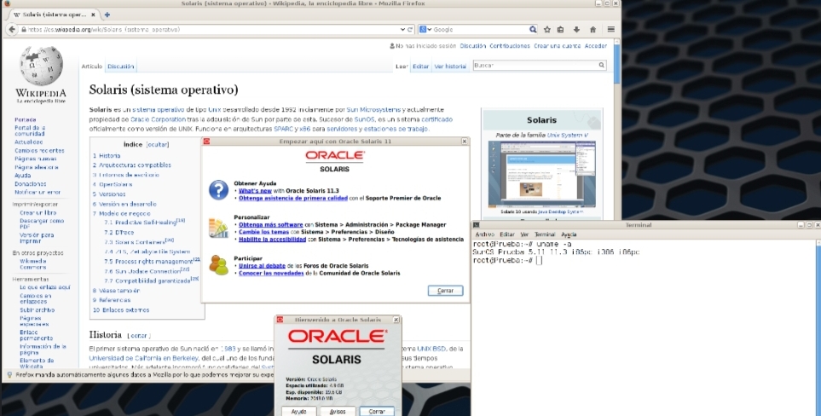This screenshot has width=821, height=416.
Task: Click the Terminal window title icon
Action: click(476, 225)
